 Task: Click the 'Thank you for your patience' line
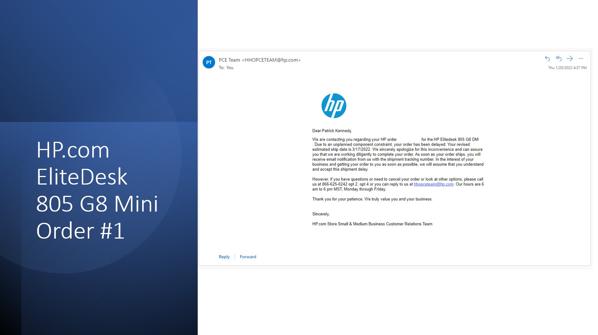(x=372, y=199)
